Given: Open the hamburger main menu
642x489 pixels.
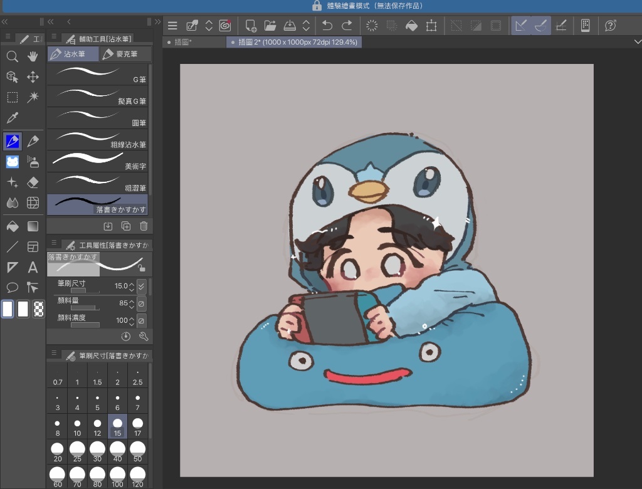Looking at the screenshot, I should point(172,26).
